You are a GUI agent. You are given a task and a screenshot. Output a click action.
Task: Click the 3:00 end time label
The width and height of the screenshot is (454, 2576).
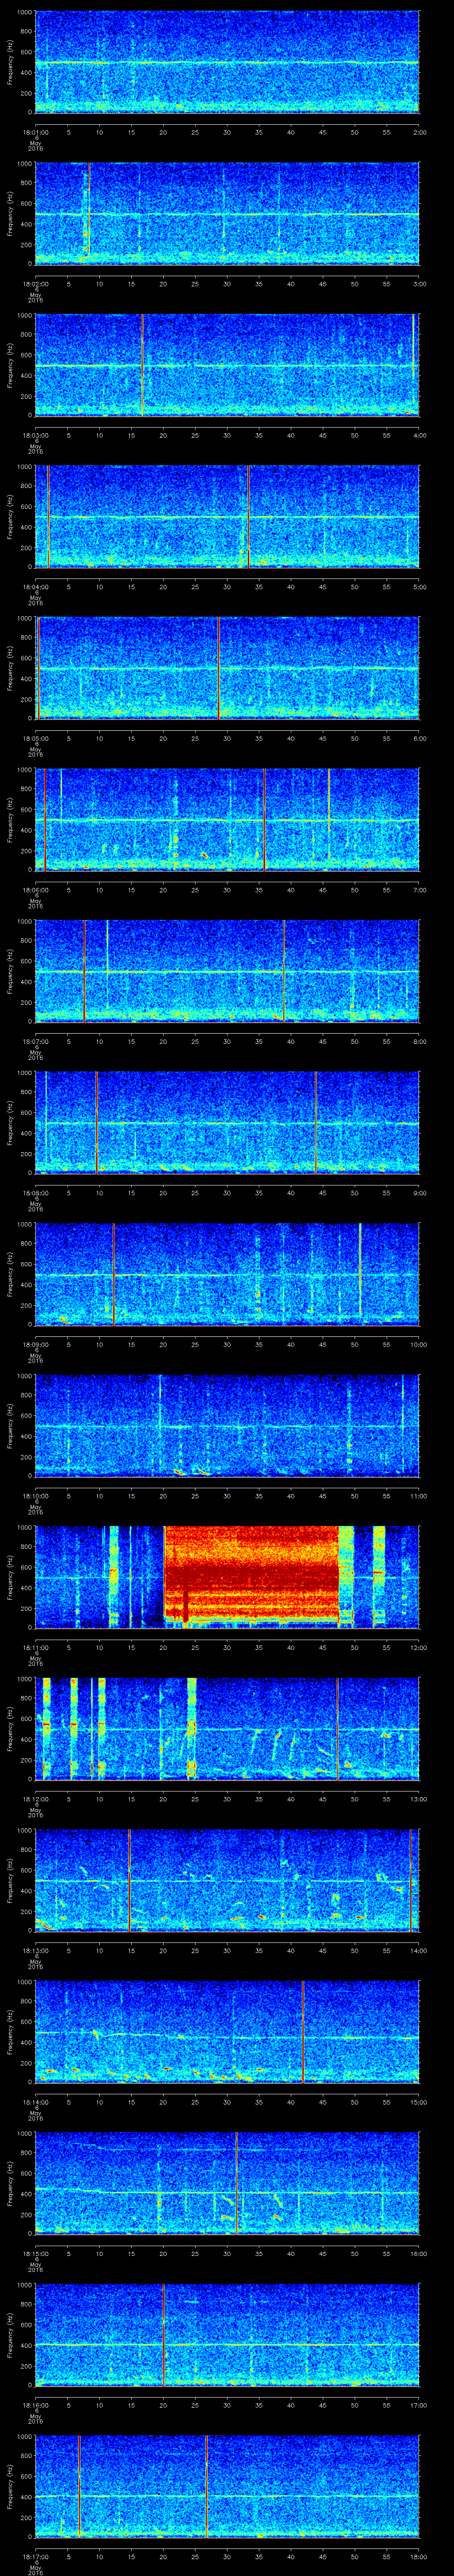[419, 284]
